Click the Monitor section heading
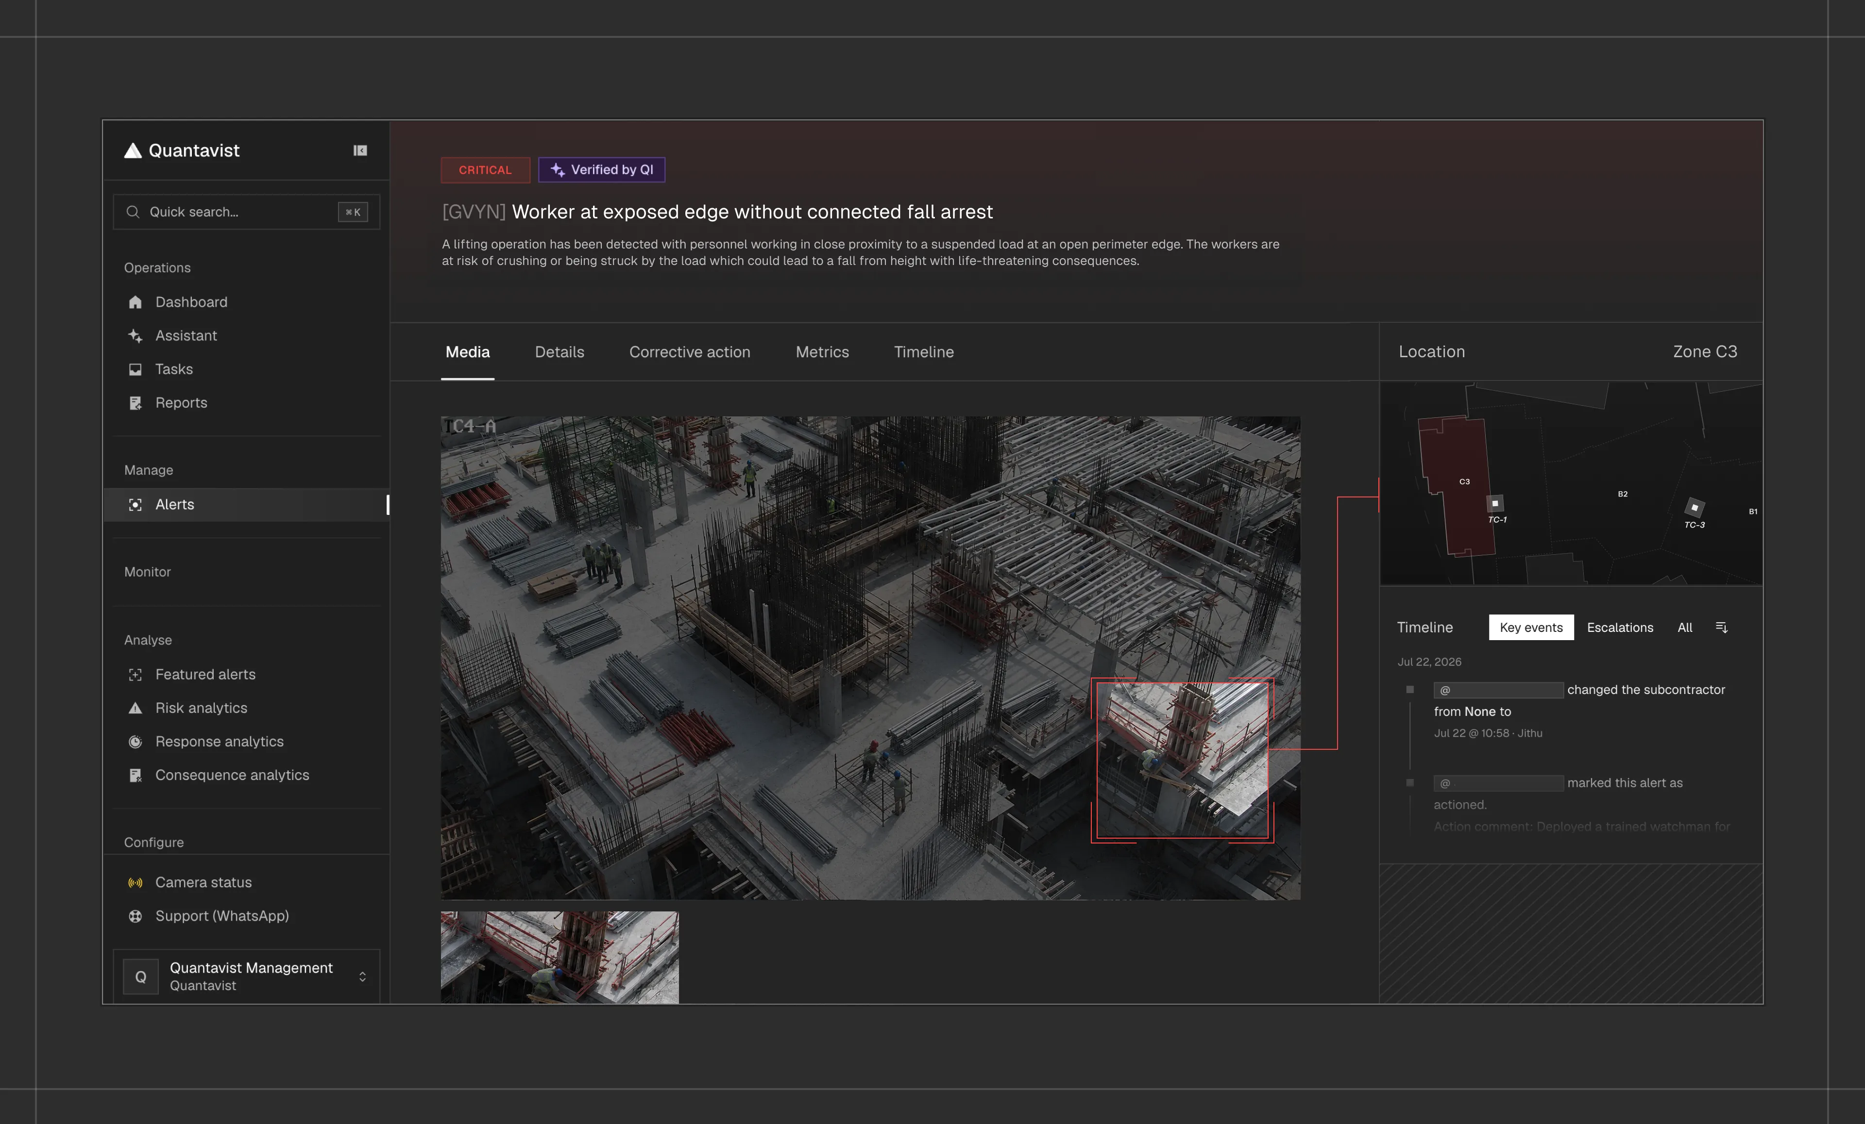 (148, 572)
